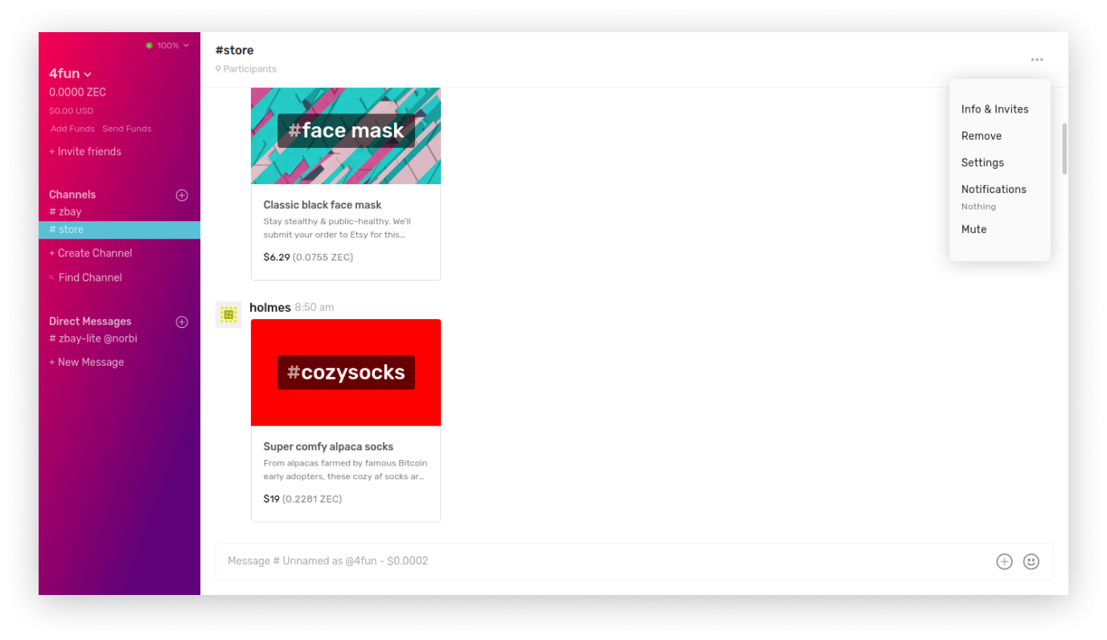Click the Add Funds link
Viewport: 1107px width, 640px height.
click(72, 129)
